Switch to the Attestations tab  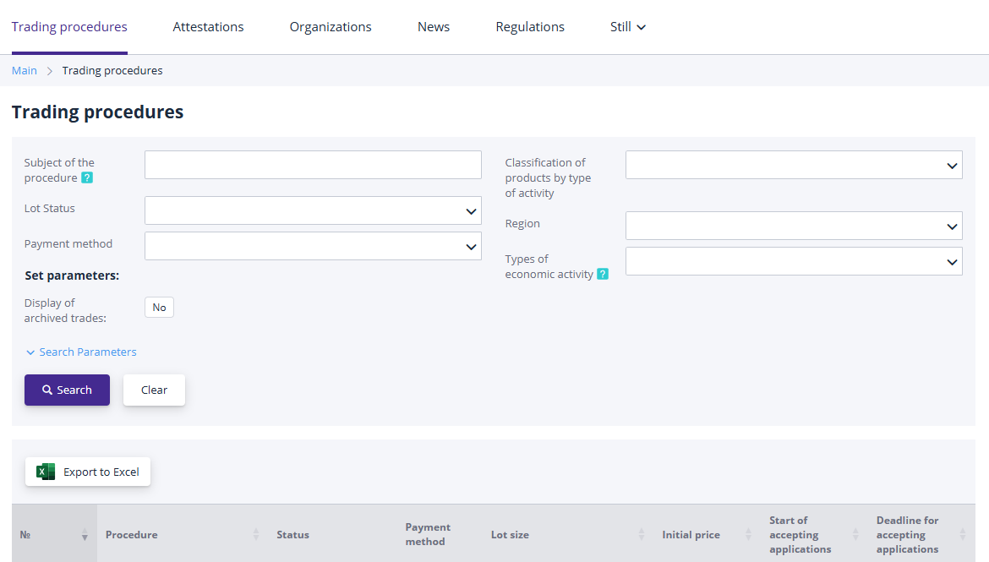[x=208, y=27]
